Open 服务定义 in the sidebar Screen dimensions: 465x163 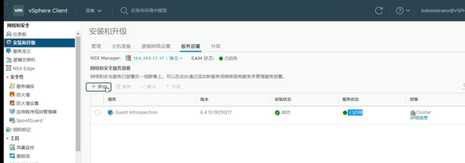click(x=22, y=51)
